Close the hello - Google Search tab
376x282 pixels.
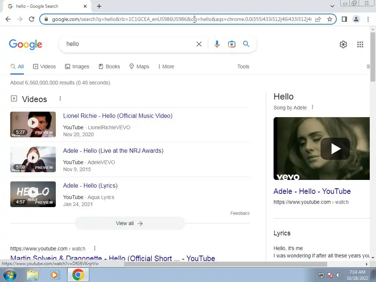point(85,6)
